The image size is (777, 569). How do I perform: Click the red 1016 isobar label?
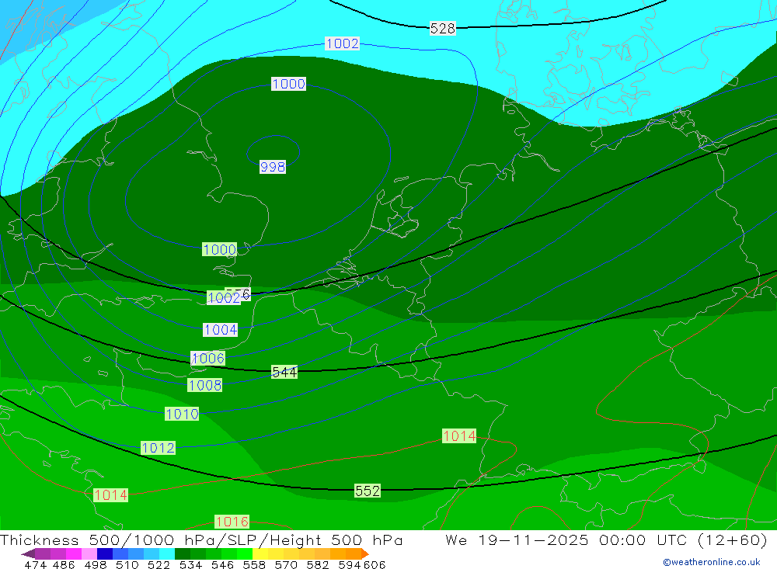click(232, 522)
